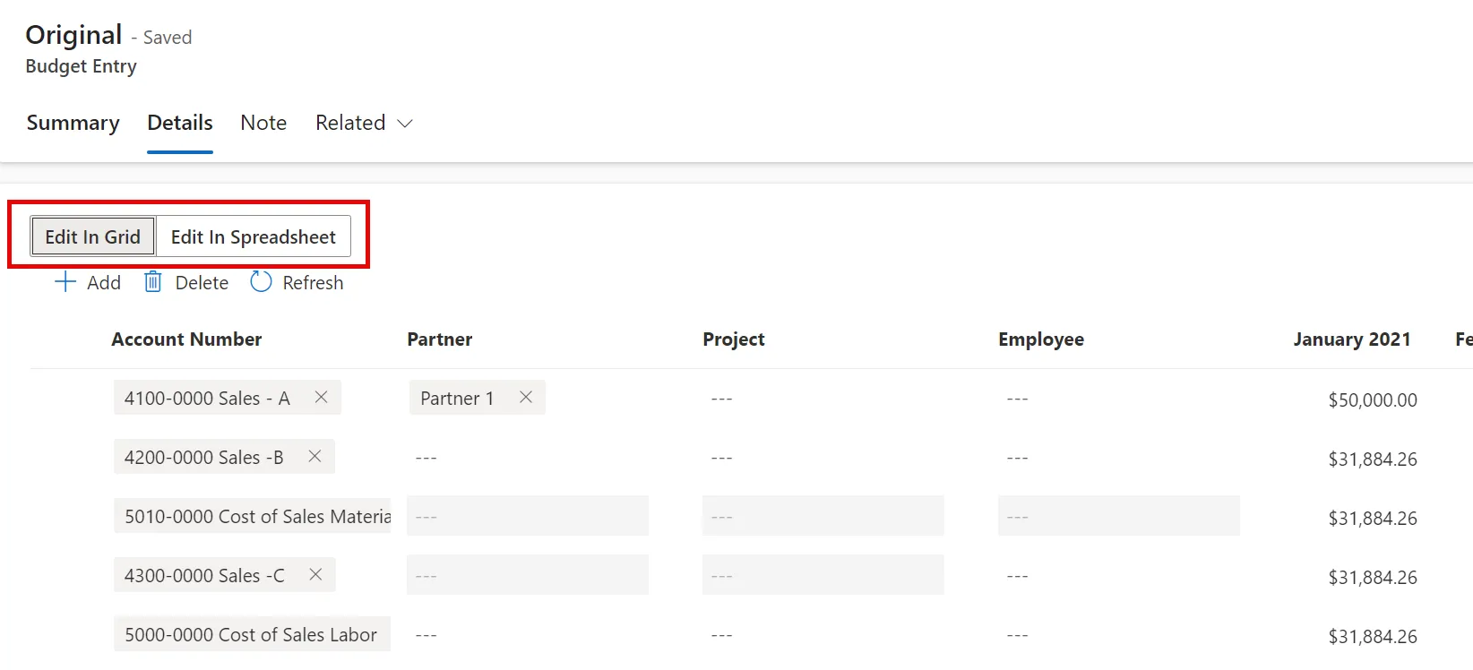Clear the 4300-0000 Sales -C account
Image resolution: width=1473 pixels, height=670 pixels.
tap(315, 574)
